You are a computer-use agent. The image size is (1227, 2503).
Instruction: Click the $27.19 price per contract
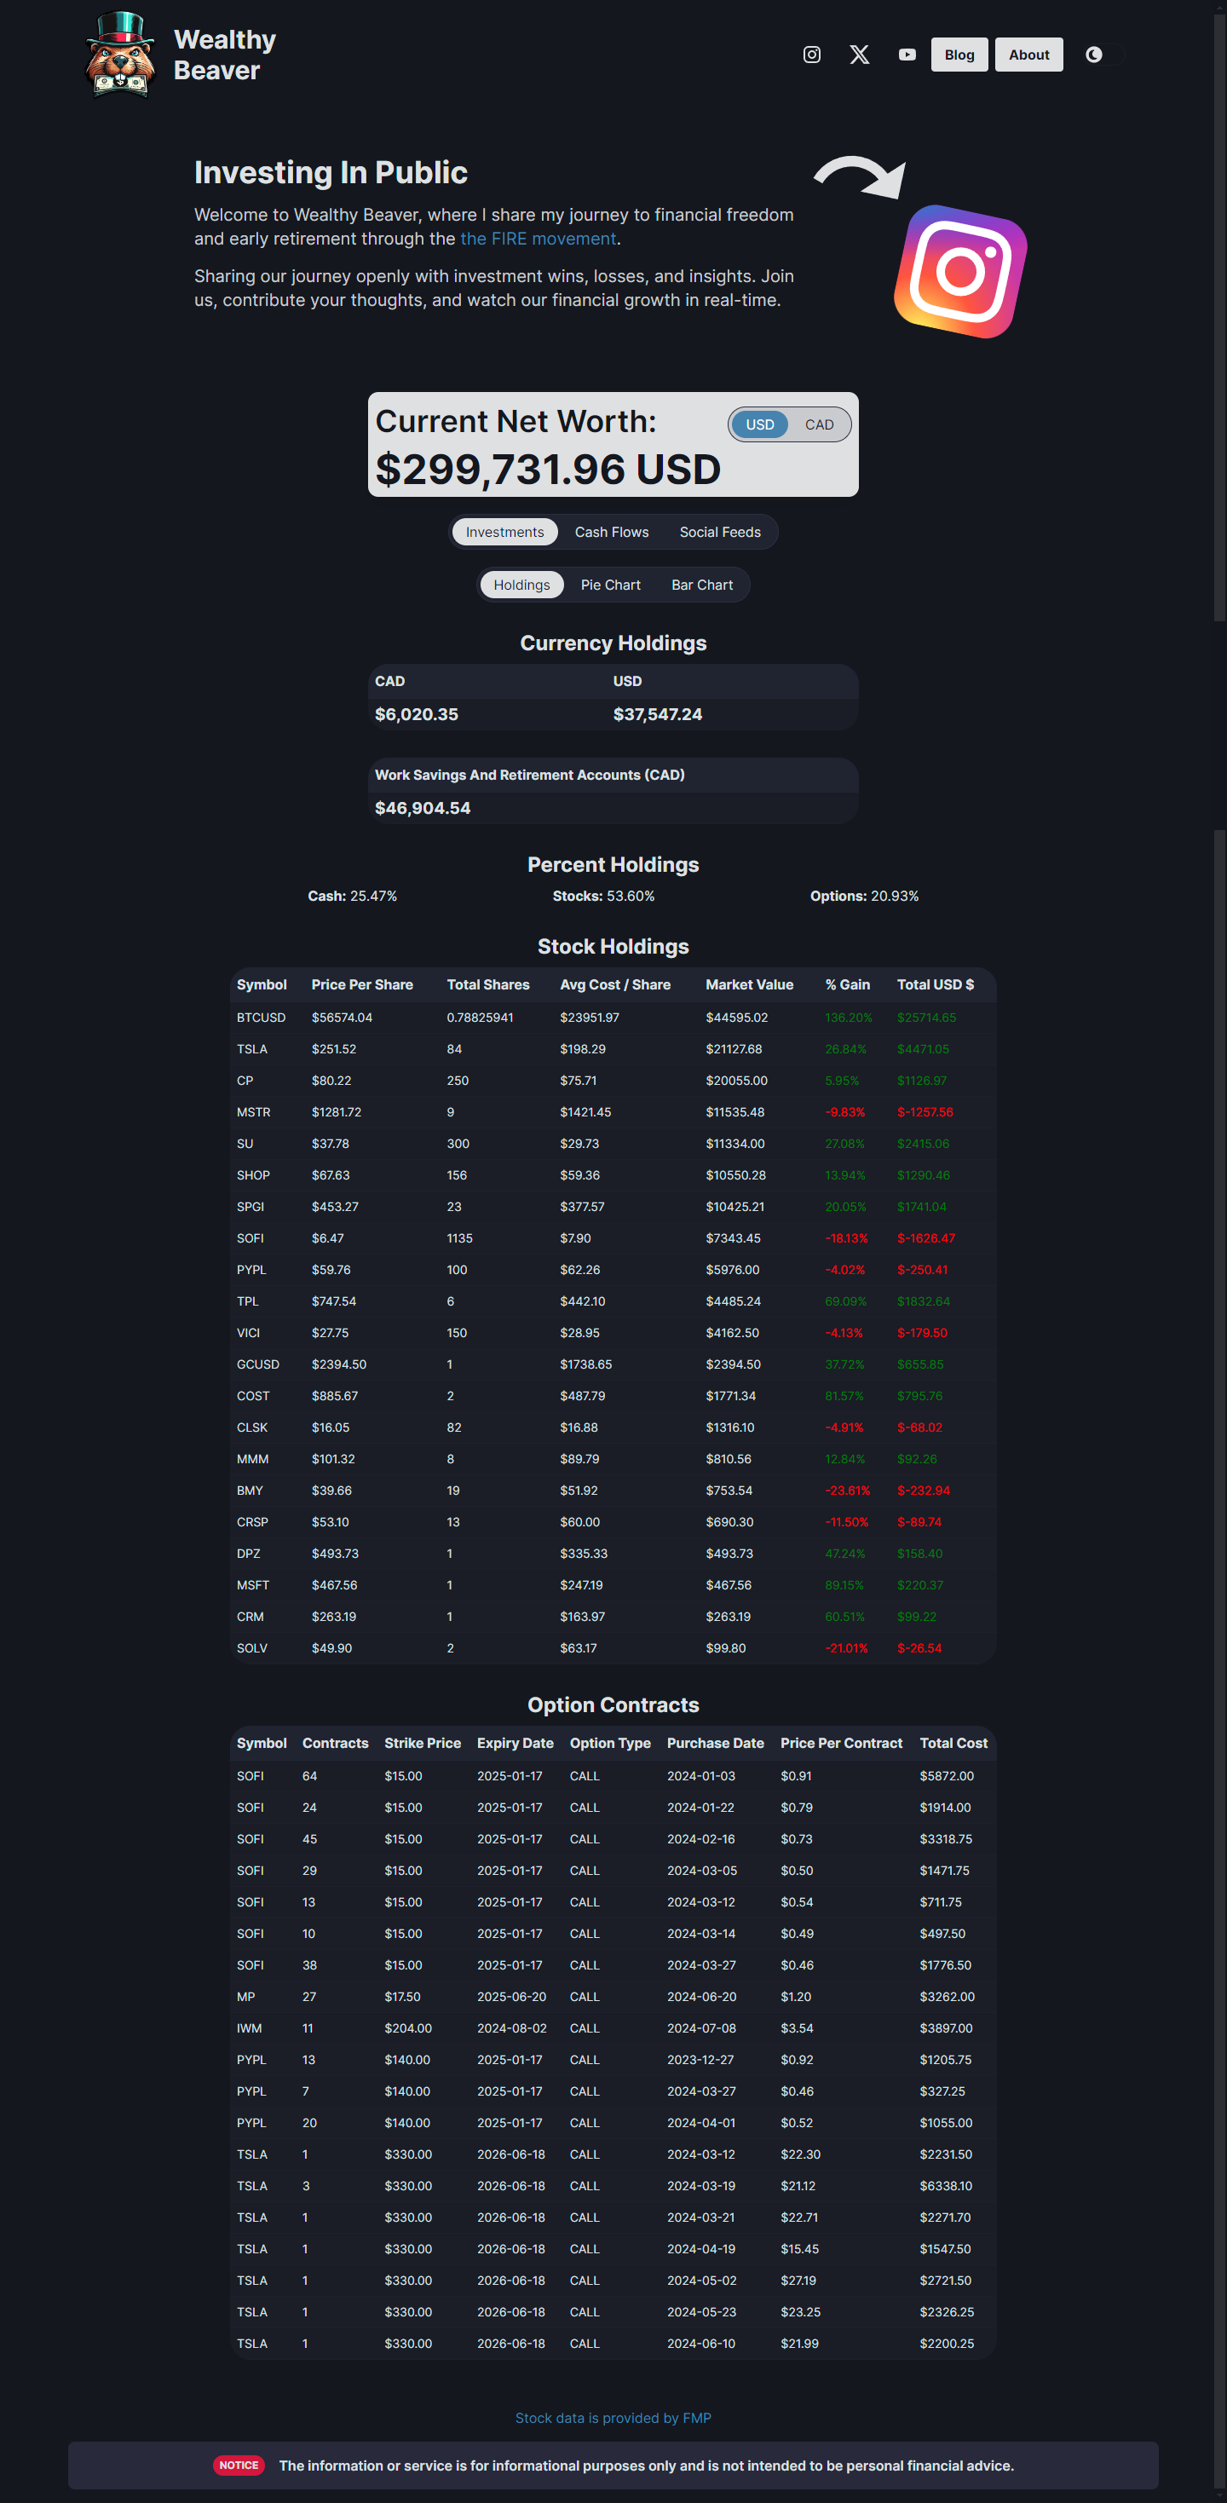tap(798, 2281)
